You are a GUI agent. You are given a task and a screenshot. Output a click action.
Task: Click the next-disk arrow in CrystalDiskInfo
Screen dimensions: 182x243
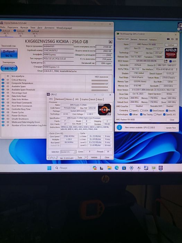(x=110, y=42)
